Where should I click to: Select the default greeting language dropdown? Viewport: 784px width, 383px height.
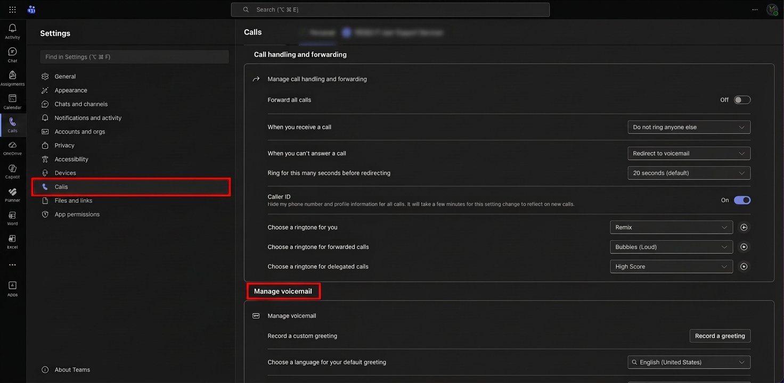[689, 362]
